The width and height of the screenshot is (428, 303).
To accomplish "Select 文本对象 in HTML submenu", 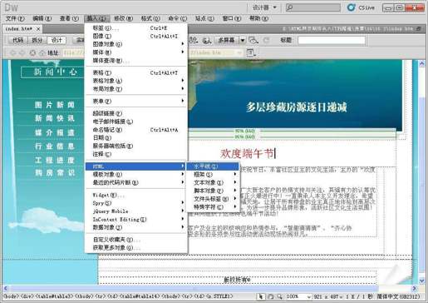I will (213, 182).
